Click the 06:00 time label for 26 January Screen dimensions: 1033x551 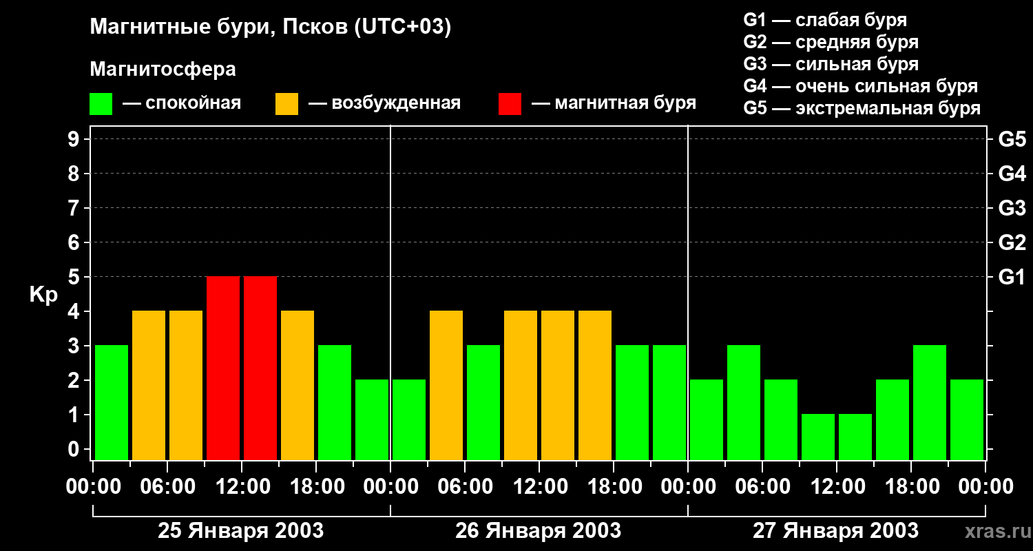[465, 487]
